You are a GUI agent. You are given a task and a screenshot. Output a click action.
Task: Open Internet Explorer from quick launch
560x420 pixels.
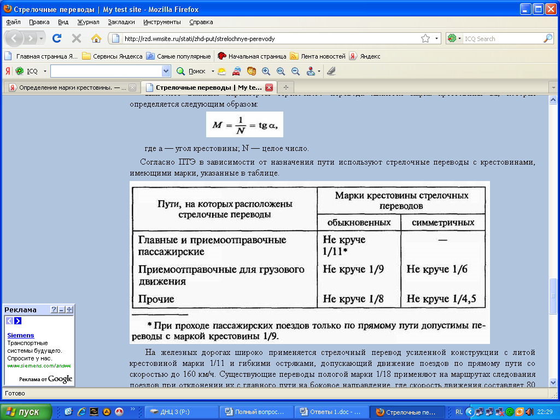coord(81,412)
